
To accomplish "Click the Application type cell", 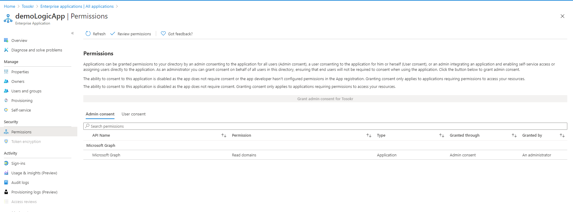I will [x=387, y=155].
